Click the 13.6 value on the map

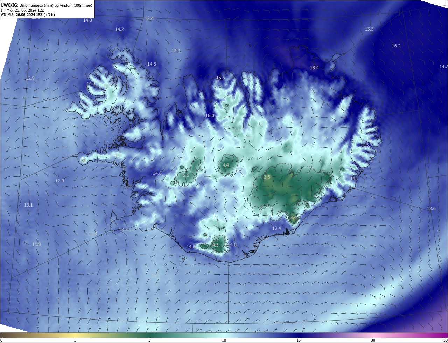coord(431,208)
